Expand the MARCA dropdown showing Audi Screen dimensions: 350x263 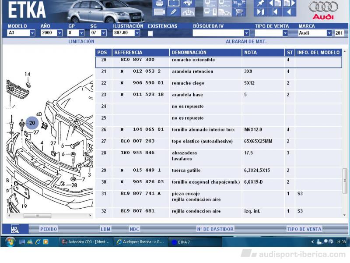coord(329,33)
